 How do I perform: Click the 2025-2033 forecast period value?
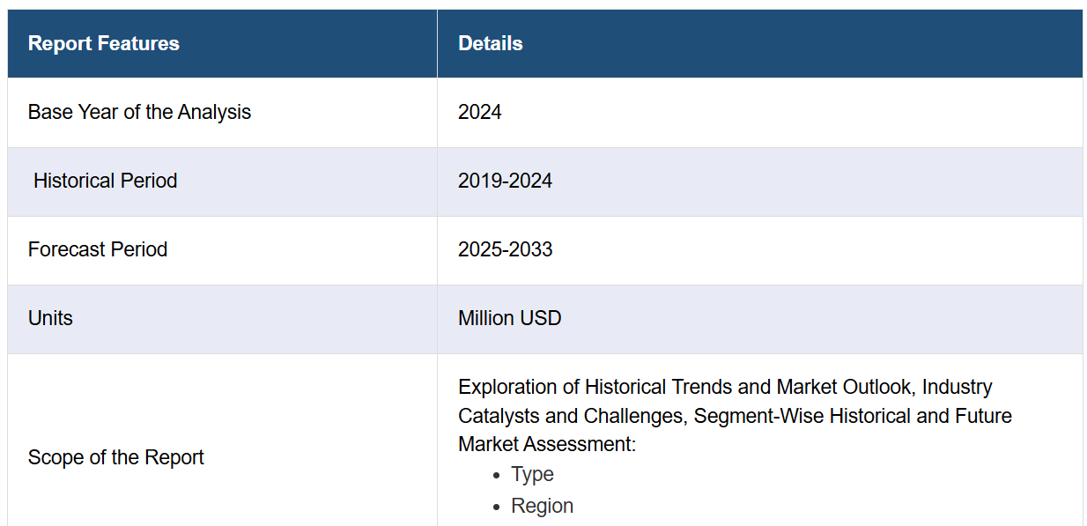tap(505, 250)
